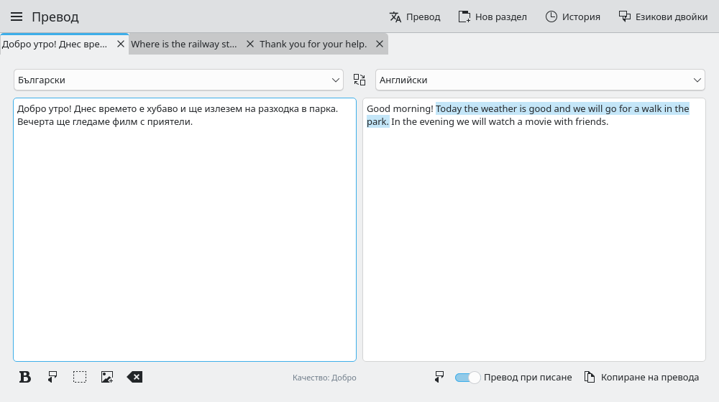Screen dimensions: 719x402
Task: Open Езикови двойки settings
Action: coord(663,17)
